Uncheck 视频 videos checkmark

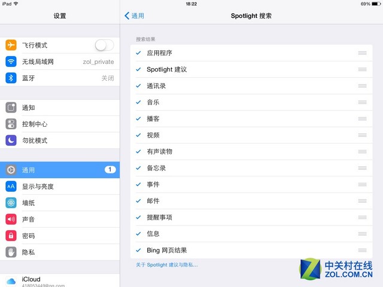click(138, 135)
